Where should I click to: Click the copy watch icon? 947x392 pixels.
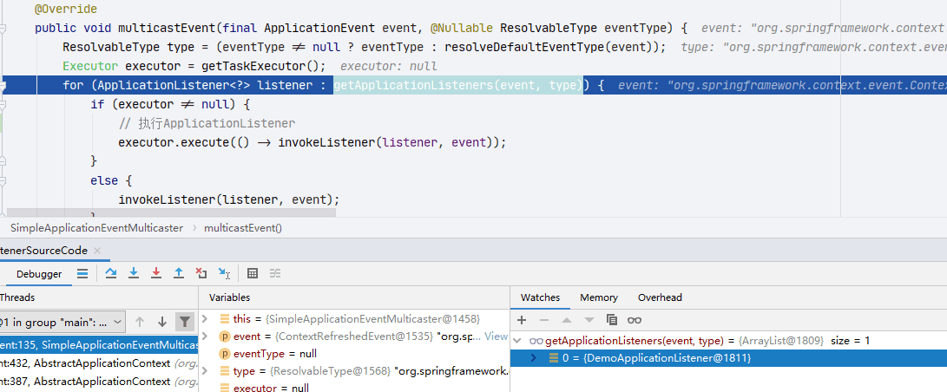tap(612, 320)
